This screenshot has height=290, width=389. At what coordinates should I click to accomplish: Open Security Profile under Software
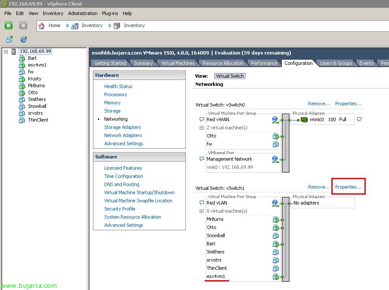click(x=120, y=209)
